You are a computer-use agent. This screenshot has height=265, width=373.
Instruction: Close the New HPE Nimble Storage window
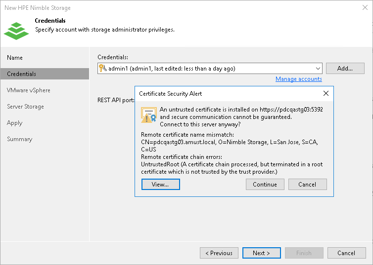point(364,8)
